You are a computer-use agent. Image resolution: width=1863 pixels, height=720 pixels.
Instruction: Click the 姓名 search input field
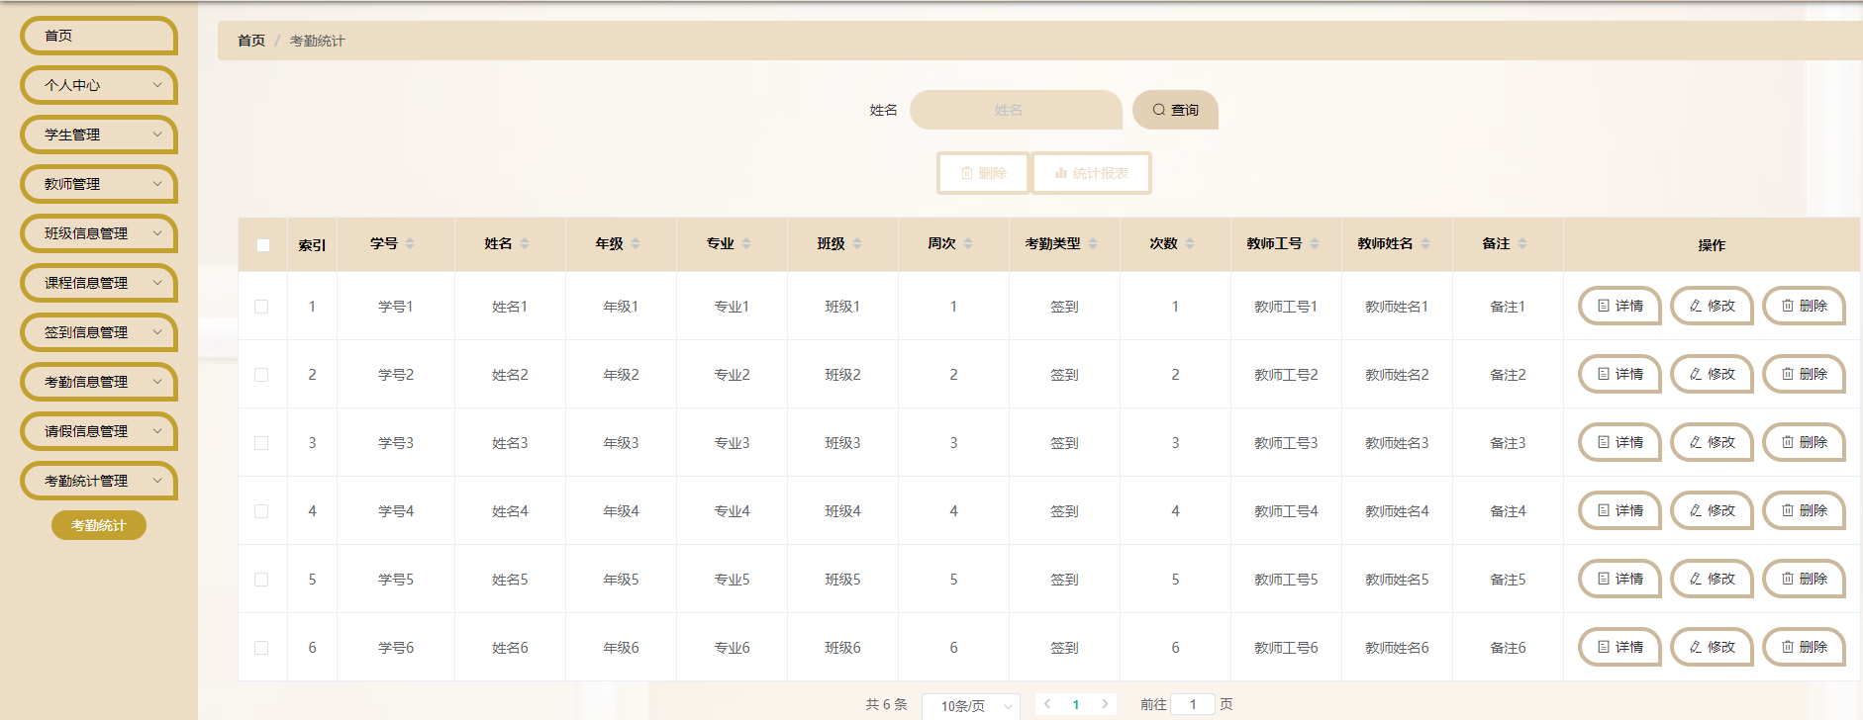click(1016, 110)
